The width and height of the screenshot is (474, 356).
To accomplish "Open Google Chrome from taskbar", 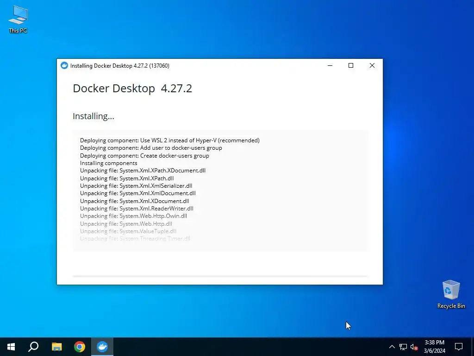I will click(x=80, y=347).
